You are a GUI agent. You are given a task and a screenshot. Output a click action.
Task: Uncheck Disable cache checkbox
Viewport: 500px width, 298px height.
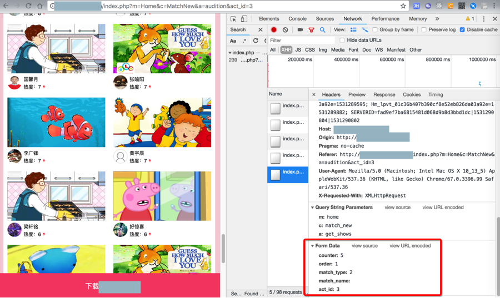pyautogui.click(x=462, y=29)
